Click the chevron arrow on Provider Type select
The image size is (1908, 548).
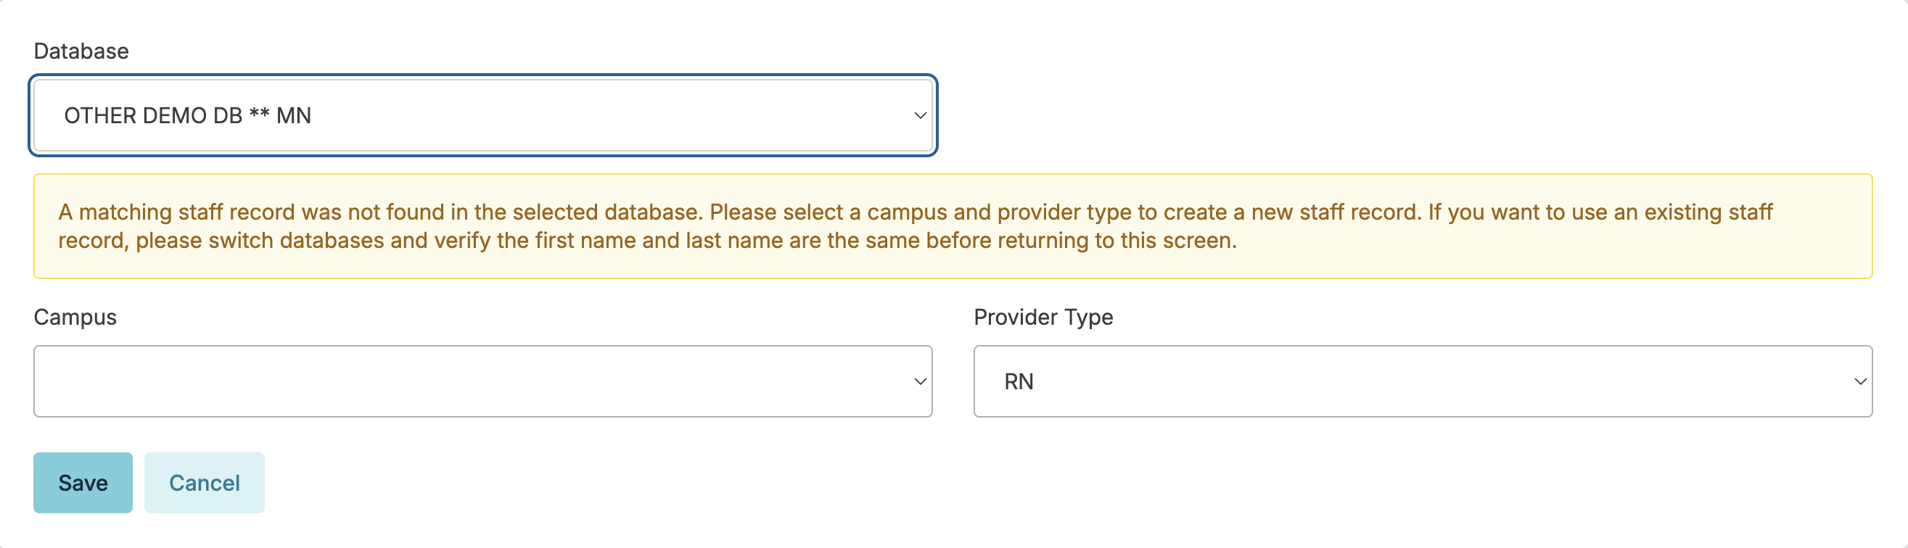pyautogui.click(x=1860, y=381)
